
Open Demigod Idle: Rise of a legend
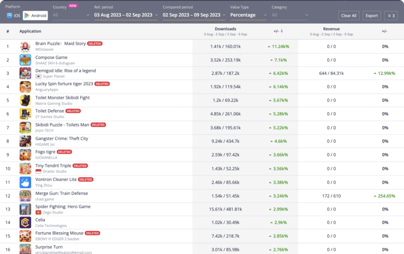pyautogui.click(x=65, y=70)
